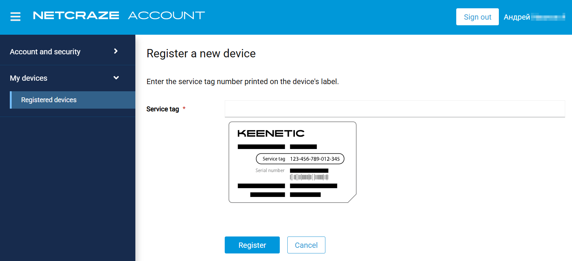Click the red required asterisk
Image resolution: width=572 pixels, height=261 pixels.
(x=184, y=109)
